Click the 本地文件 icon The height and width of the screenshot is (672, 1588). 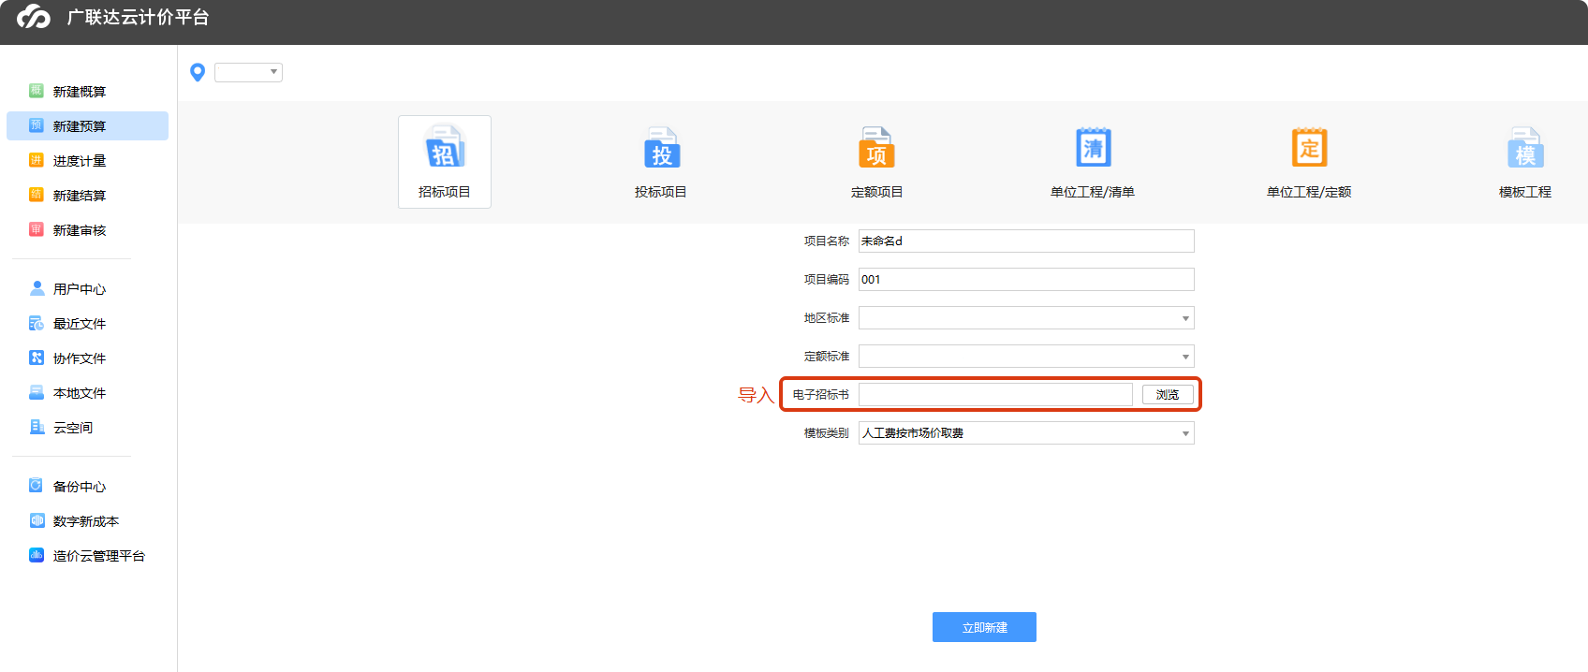[x=37, y=392]
